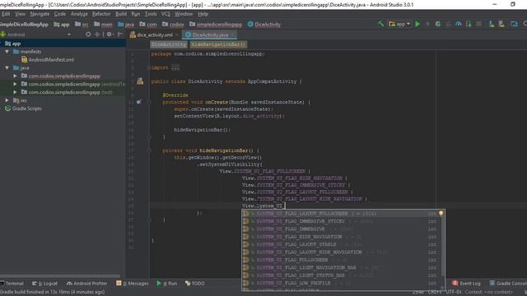Click scroll from source target icon
The image size is (527, 296).
pos(88,35)
